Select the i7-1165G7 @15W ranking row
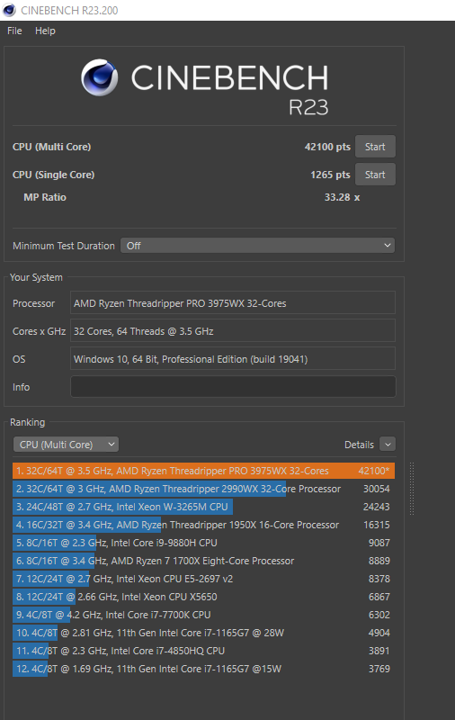This screenshot has height=720, width=455. (x=203, y=669)
